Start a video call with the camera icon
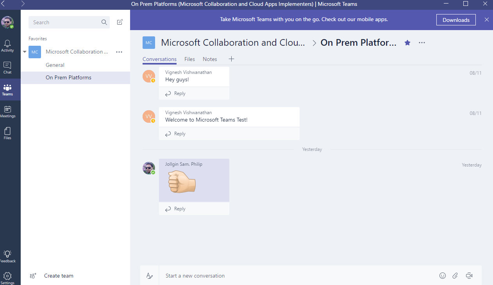Viewport: 493px width, 285px height. pyautogui.click(x=469, y=276)
